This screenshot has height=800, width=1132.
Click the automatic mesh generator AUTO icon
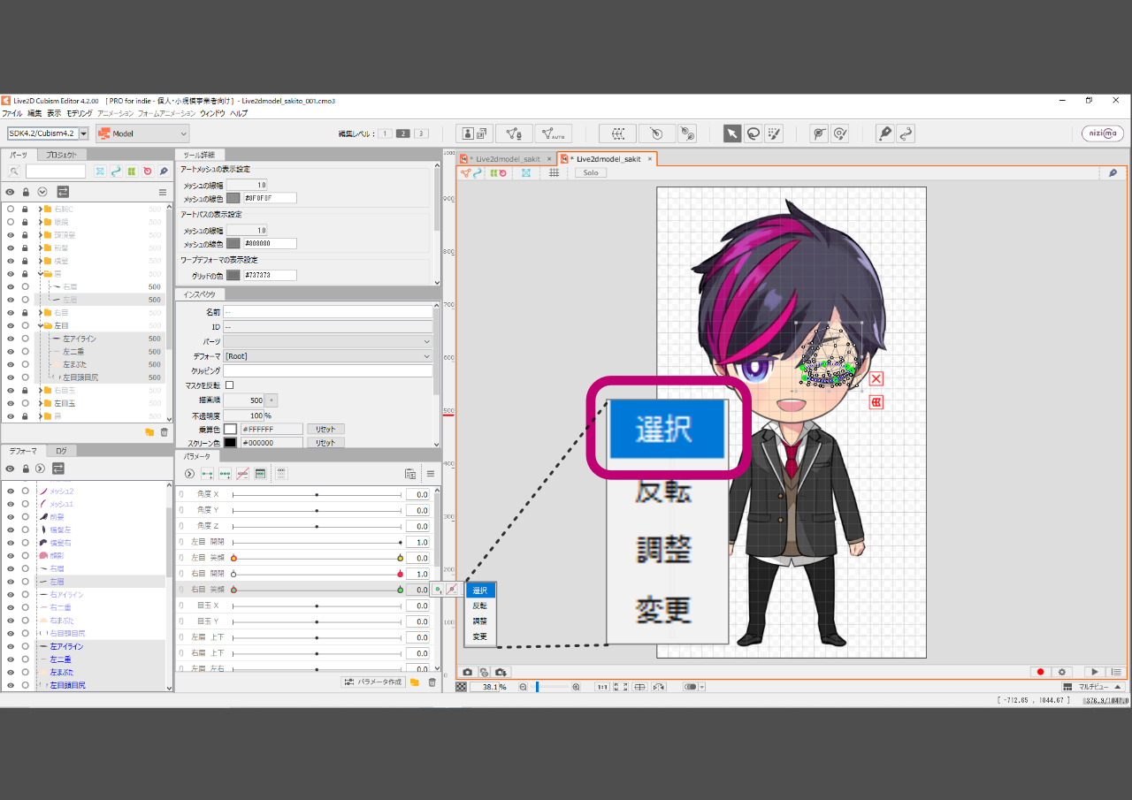pyautogui.click(x=554, y=133)
